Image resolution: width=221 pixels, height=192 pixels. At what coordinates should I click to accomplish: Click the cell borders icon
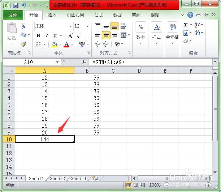coord(39,44)
